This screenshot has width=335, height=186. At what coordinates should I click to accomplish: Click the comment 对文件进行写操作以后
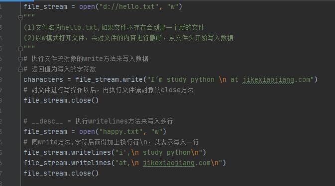(x=109, y=90)
